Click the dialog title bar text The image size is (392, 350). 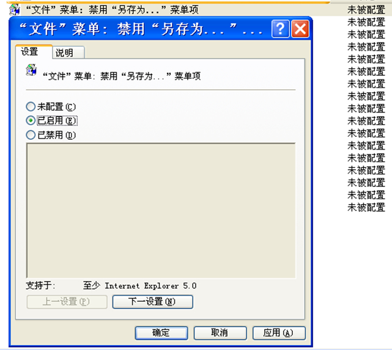141,29
